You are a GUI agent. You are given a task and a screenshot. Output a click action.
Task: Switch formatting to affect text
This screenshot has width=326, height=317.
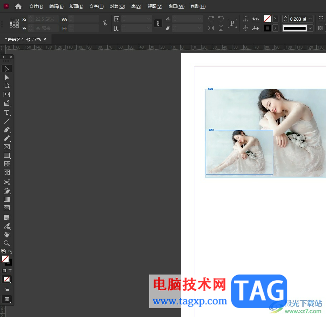click(10, 271)
